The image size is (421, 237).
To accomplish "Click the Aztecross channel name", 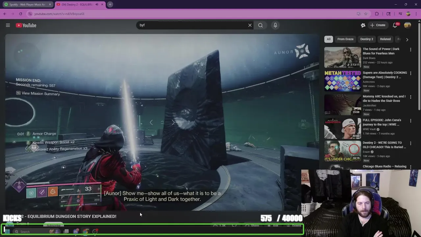I will tap(369, 82).
